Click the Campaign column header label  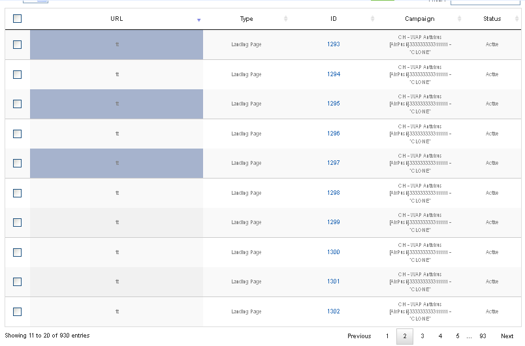(x=419, y=19)
